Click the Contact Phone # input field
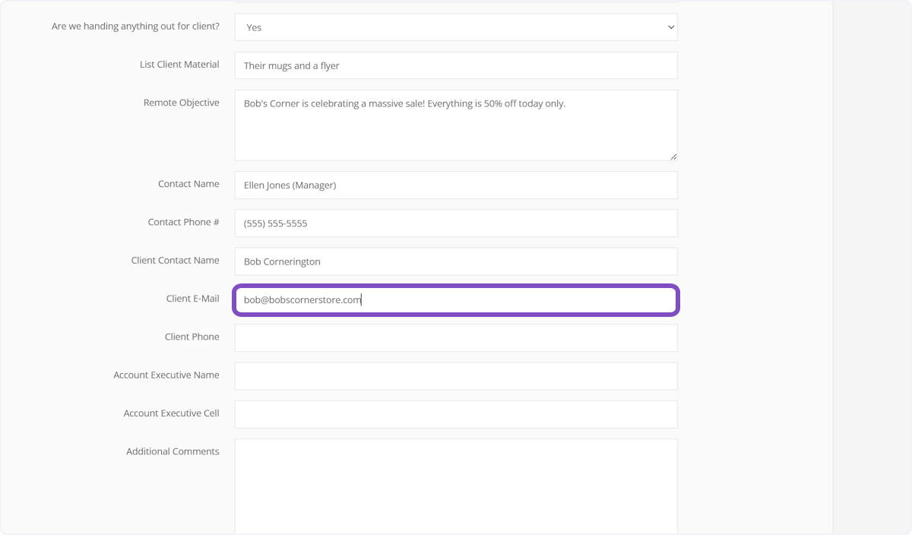 pos(455,223)
